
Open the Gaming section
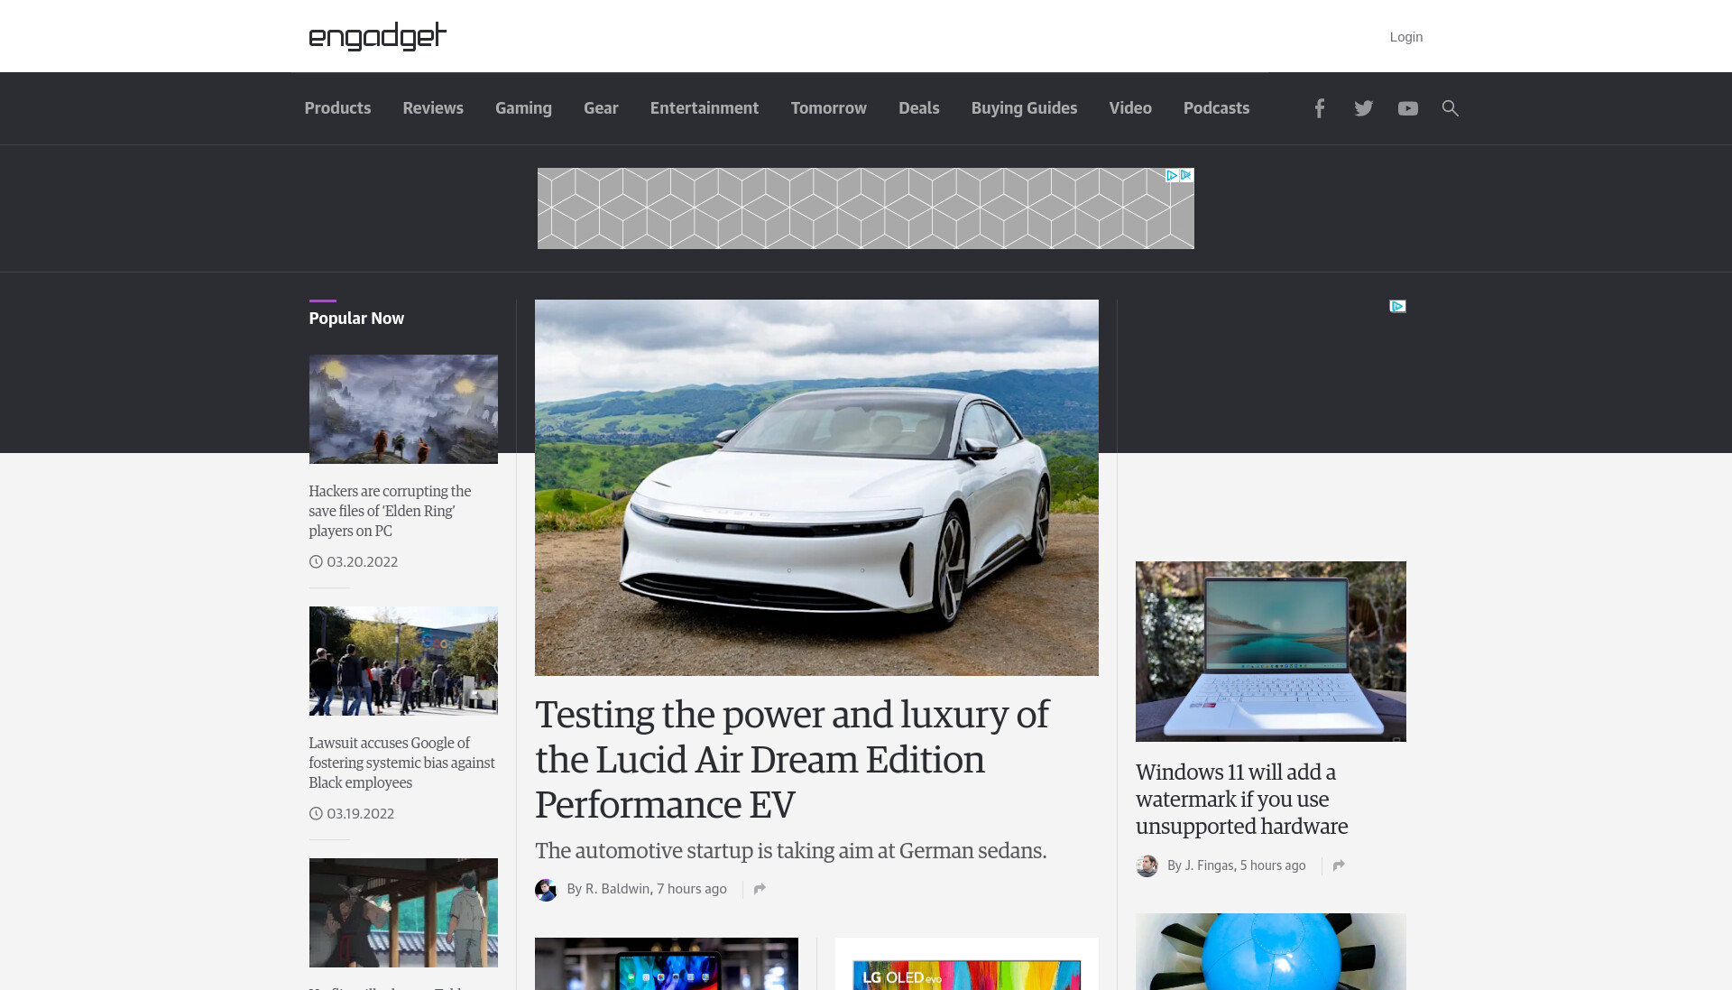pyautogui.click(x=523, y=108)
